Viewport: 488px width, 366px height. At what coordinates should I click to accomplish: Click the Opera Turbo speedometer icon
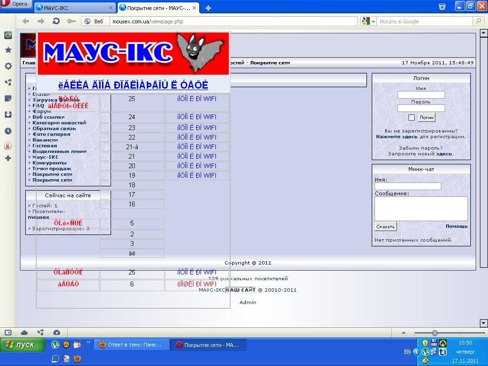[57, 333]
